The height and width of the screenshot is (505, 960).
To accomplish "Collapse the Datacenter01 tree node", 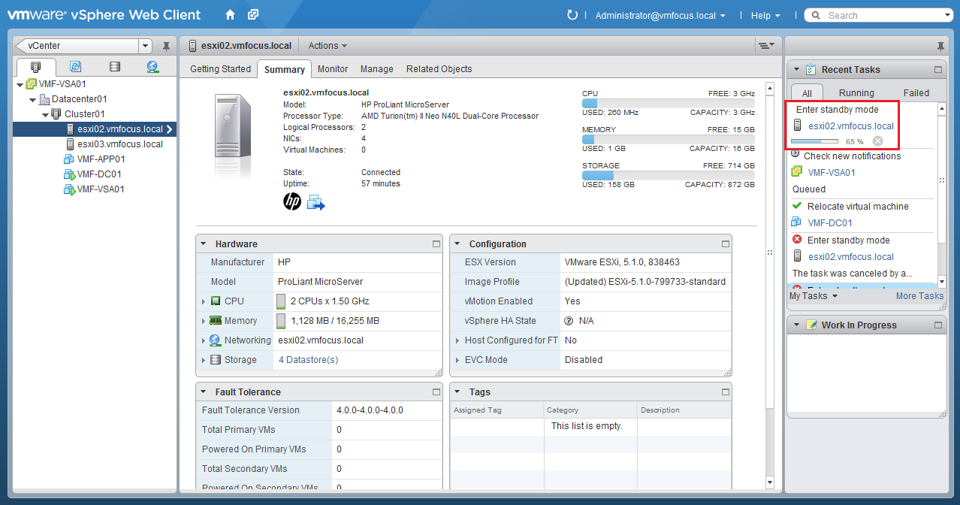I will pos(33,99).
